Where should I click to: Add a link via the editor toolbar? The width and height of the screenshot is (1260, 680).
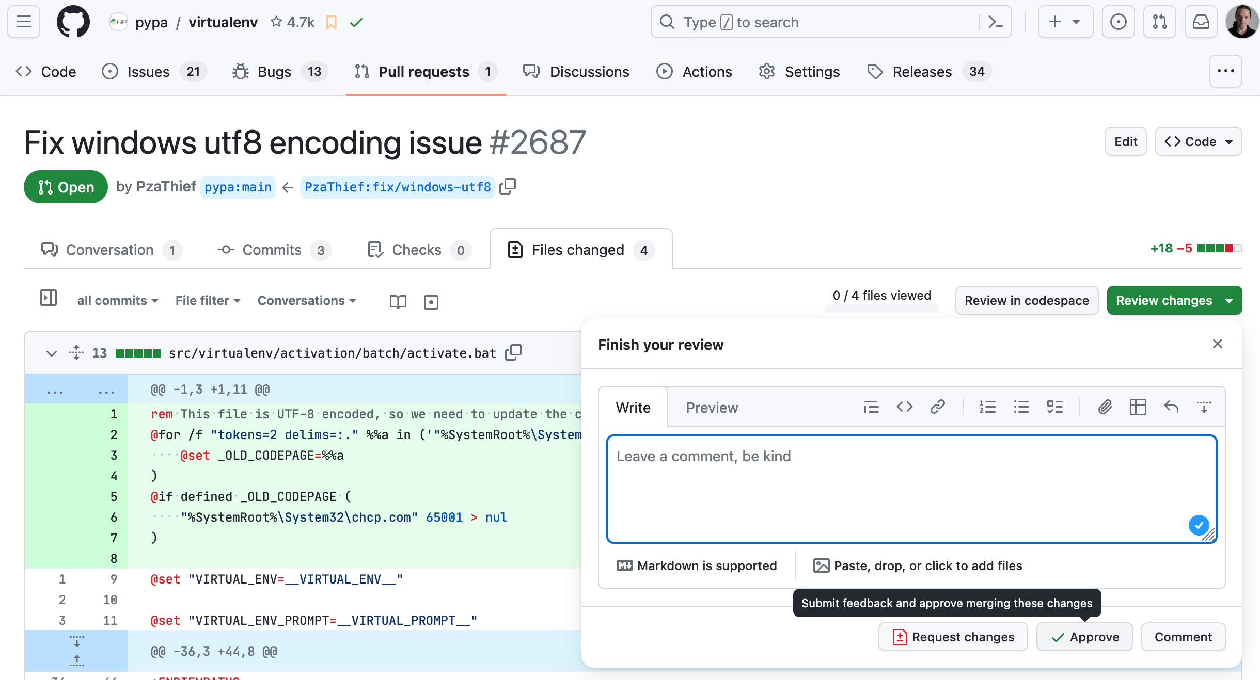(937, 407)
